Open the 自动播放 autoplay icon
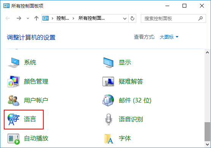This screenshot has height=148, width=211. click(x=14, y=139)
